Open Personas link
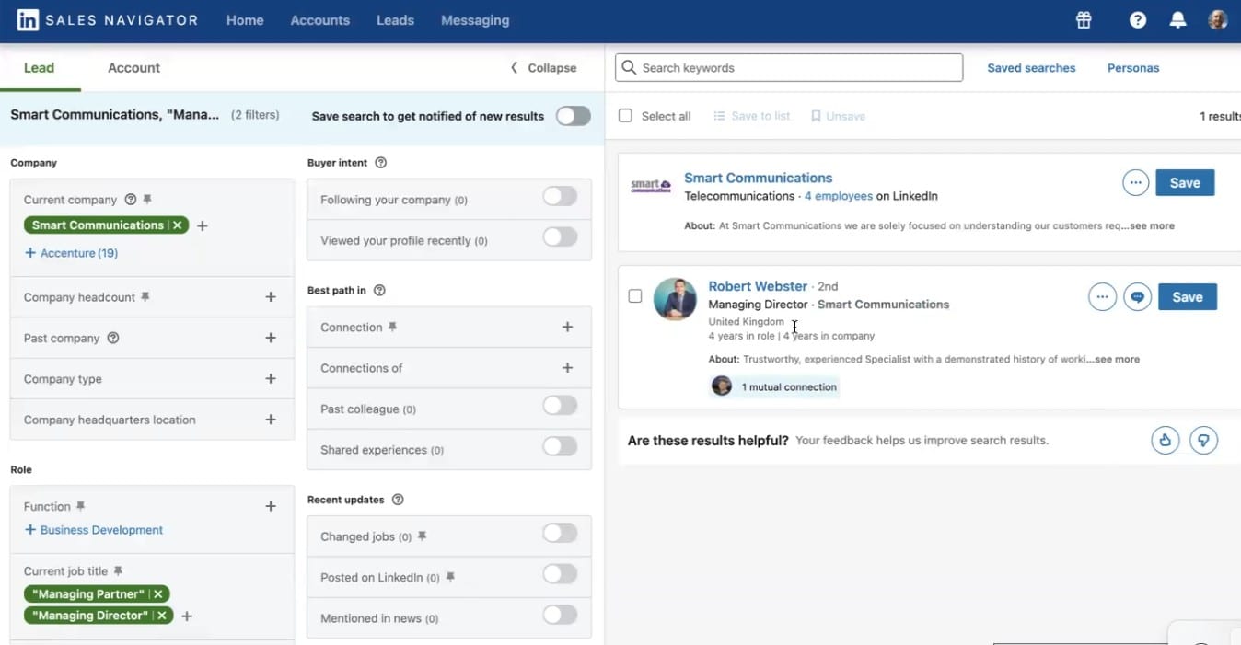Image resolution: width=1241 pixels, height=645 pixels. click(1133, 68)
